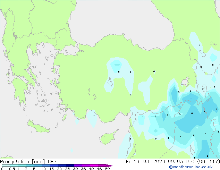The height and width of the screenshot is (170, 220).
Task: Click the legend value '10'
Action: coord(43,169)
